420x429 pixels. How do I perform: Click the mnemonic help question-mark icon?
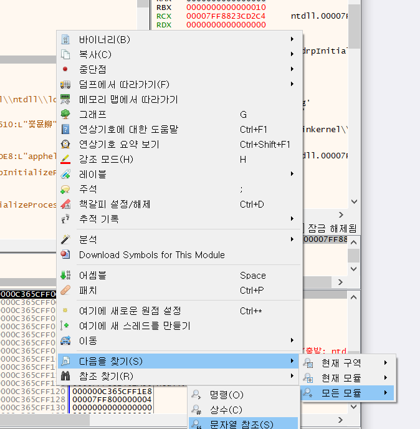[x=65, y=129]
